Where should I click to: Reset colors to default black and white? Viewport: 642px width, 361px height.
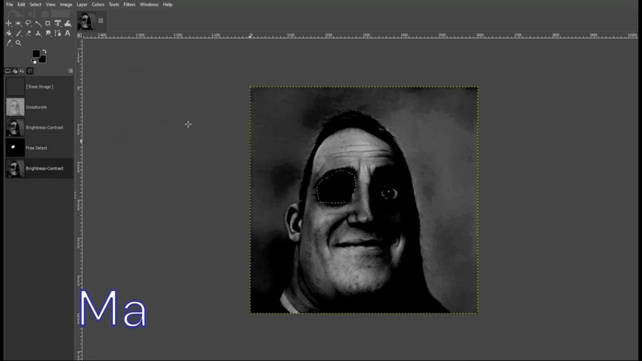point(34,62)
